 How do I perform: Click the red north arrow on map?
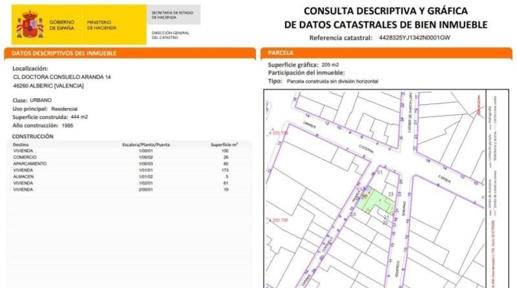478,105
